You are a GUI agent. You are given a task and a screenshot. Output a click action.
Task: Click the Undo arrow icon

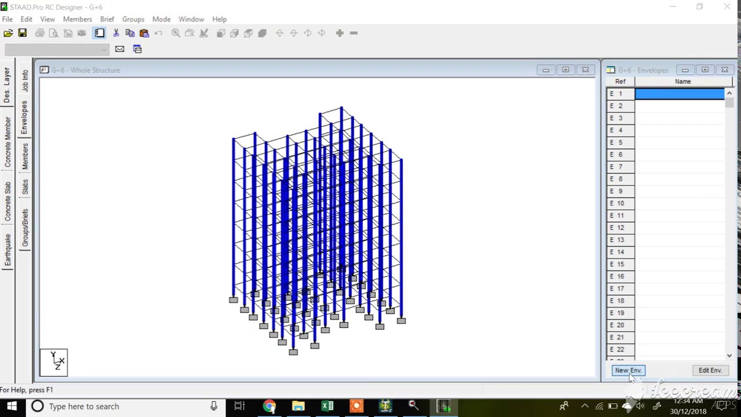158,33
